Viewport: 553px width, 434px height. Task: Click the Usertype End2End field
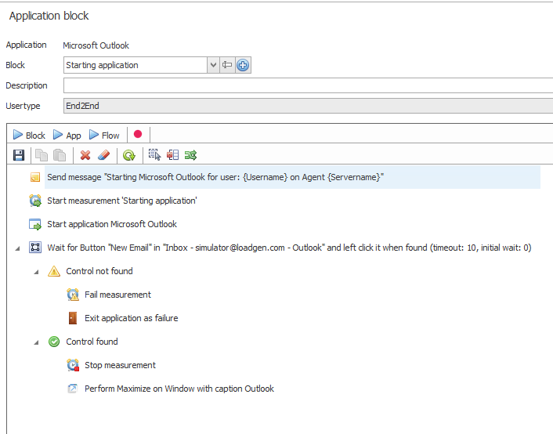[308, 106]
